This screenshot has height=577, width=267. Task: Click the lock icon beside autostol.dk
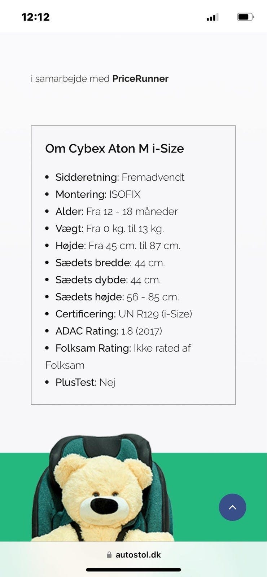109,555
